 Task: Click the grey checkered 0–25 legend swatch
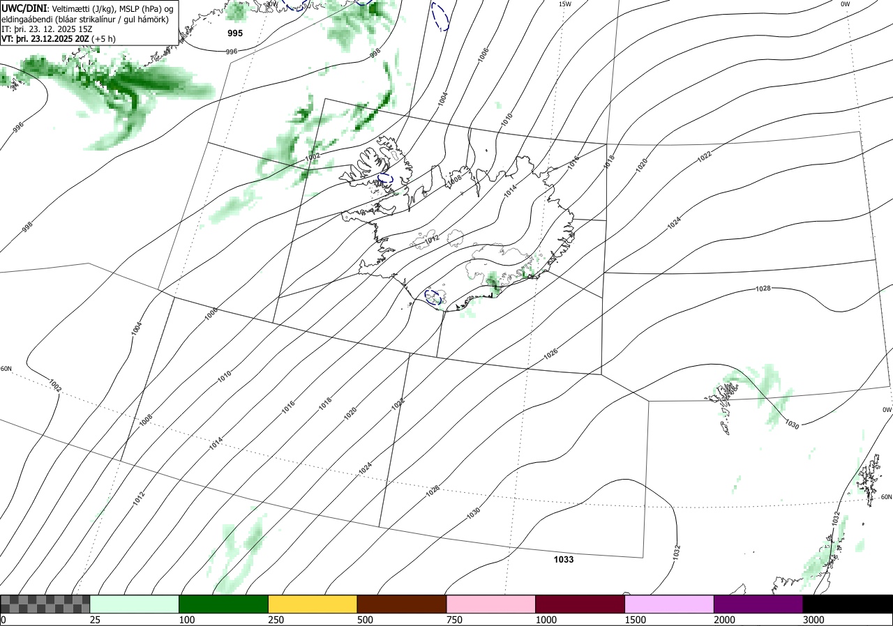pyautogui.click(x=45, y=604)
